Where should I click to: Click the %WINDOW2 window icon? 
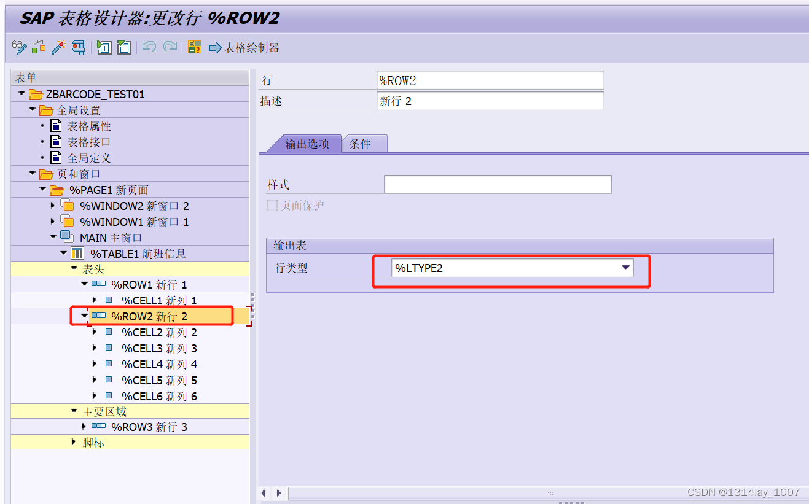68,206
